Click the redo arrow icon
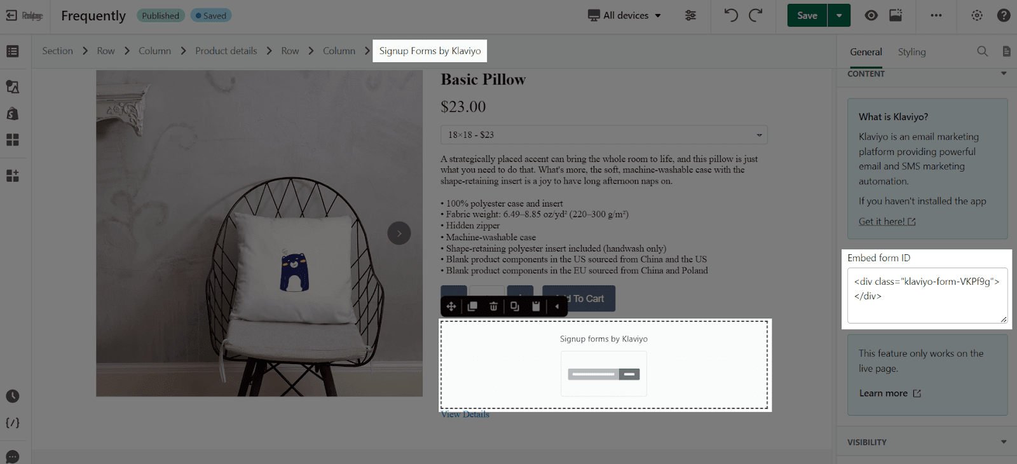The image size is (1017, 464). (755, 15)
